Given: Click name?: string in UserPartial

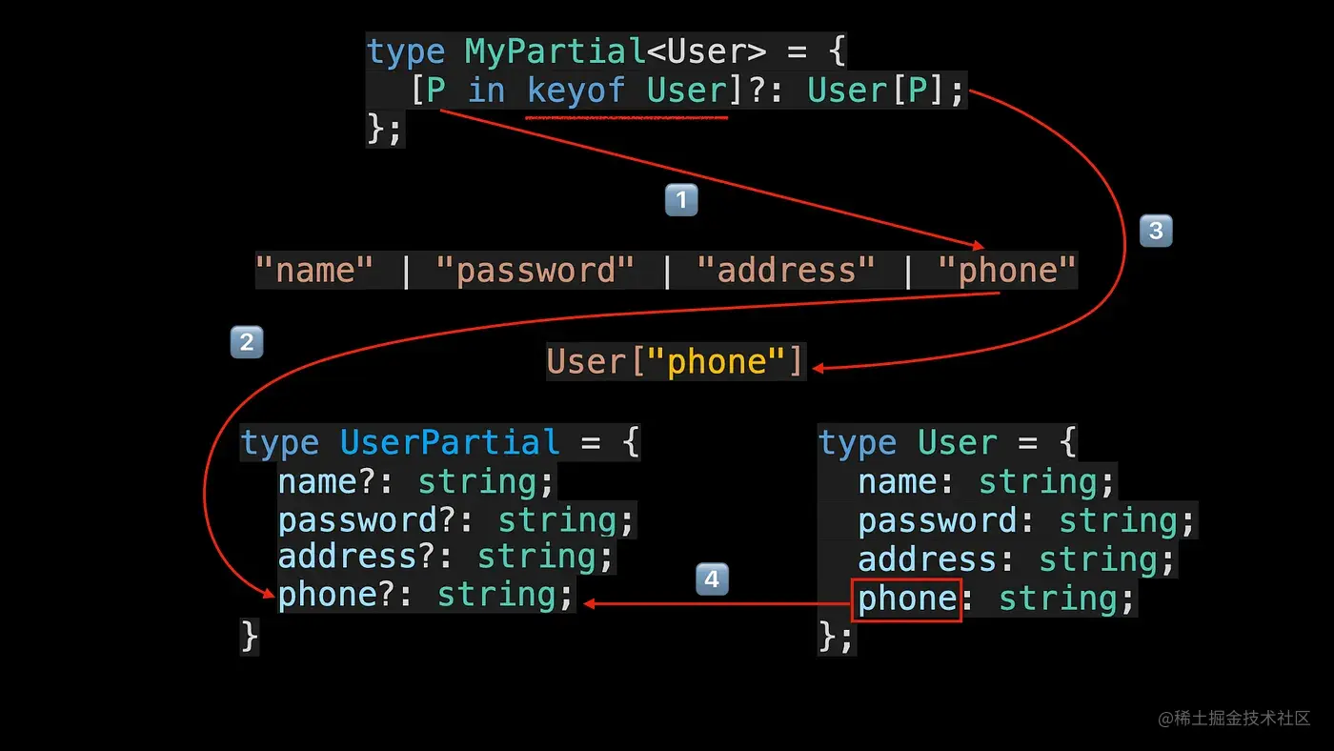Looking at the screenshot, I should [416, 482].
